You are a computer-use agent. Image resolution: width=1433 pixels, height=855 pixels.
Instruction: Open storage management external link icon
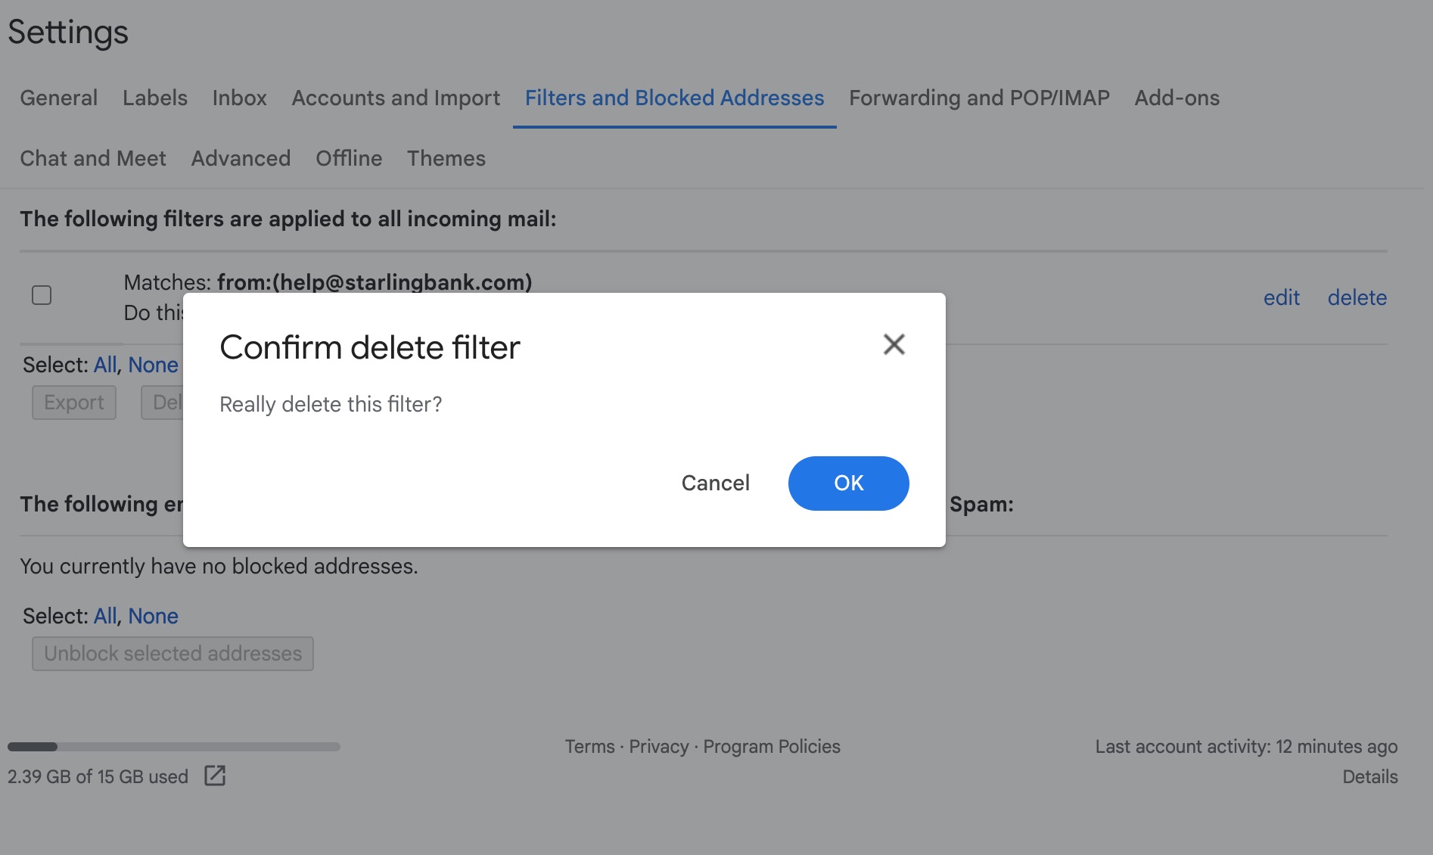(x=215, y=776)
